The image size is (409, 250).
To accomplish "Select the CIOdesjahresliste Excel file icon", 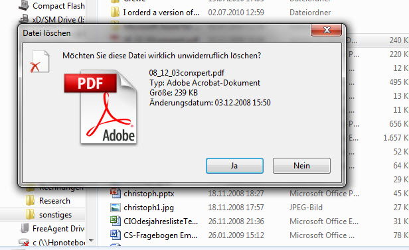I will tap(116, 221).
